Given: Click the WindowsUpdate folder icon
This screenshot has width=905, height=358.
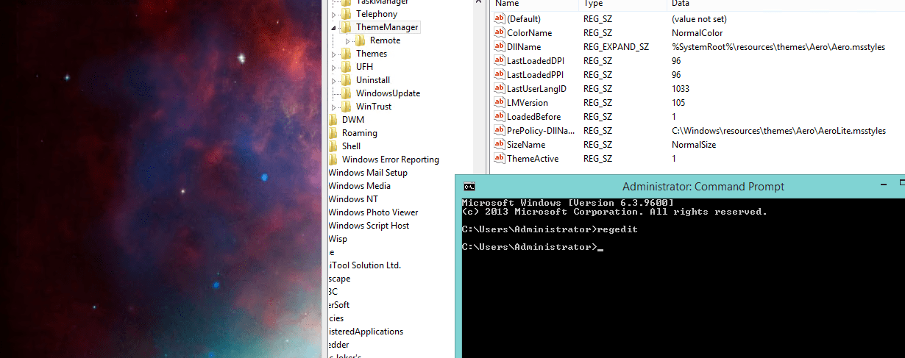Looking at the screenshot, I should tap(347, 93).
